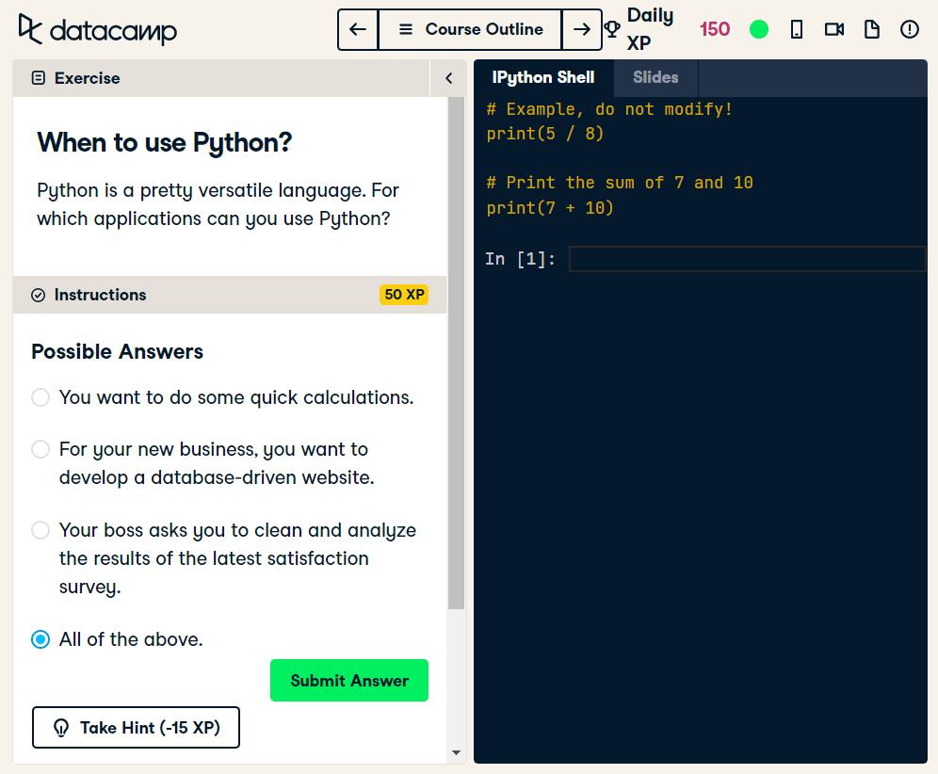The width and height of the screenshot is (938, 774).
Task: Click the scrollbar down arrow
Action: coord(457,753)
